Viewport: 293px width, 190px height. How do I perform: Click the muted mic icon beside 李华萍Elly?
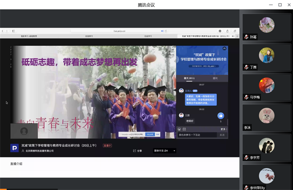coord(246,188)
